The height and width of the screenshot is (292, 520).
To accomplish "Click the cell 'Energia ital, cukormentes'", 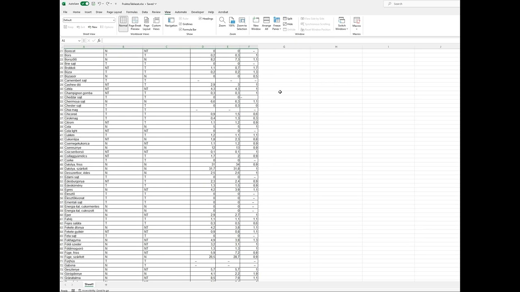I will (84, 206).
